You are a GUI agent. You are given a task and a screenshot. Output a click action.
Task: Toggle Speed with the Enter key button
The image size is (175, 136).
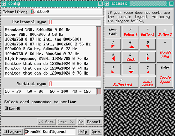[x=165, y=76]
